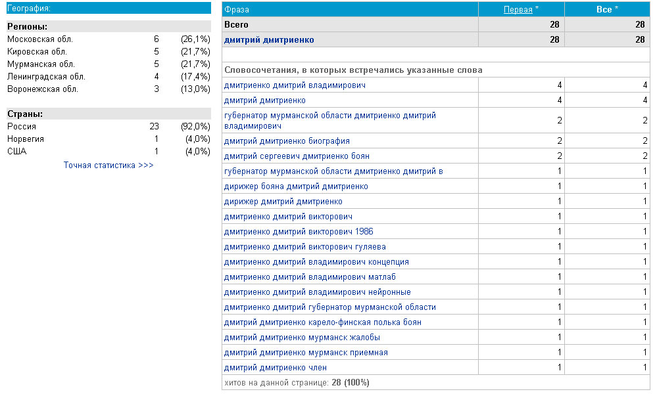The image size is (655, 394).
Task: Open 'дмитрий дмитриенко мурманск приемная' link
Action: pyautogui.click(x=306, y=353)
